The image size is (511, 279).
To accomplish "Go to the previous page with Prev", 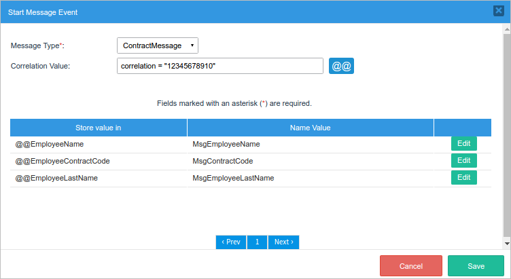I will coord(231,242).
